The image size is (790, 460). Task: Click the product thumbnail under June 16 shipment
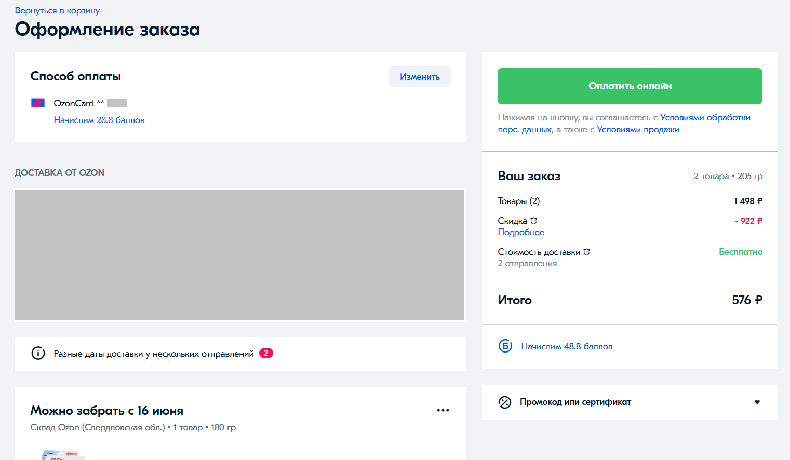click(x=62, y=455)
